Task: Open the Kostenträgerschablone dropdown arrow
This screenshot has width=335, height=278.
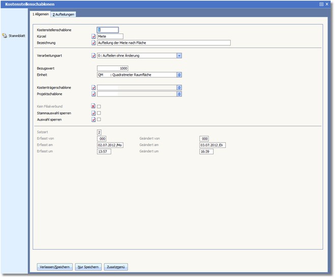Action: click(x=179, y=87)
